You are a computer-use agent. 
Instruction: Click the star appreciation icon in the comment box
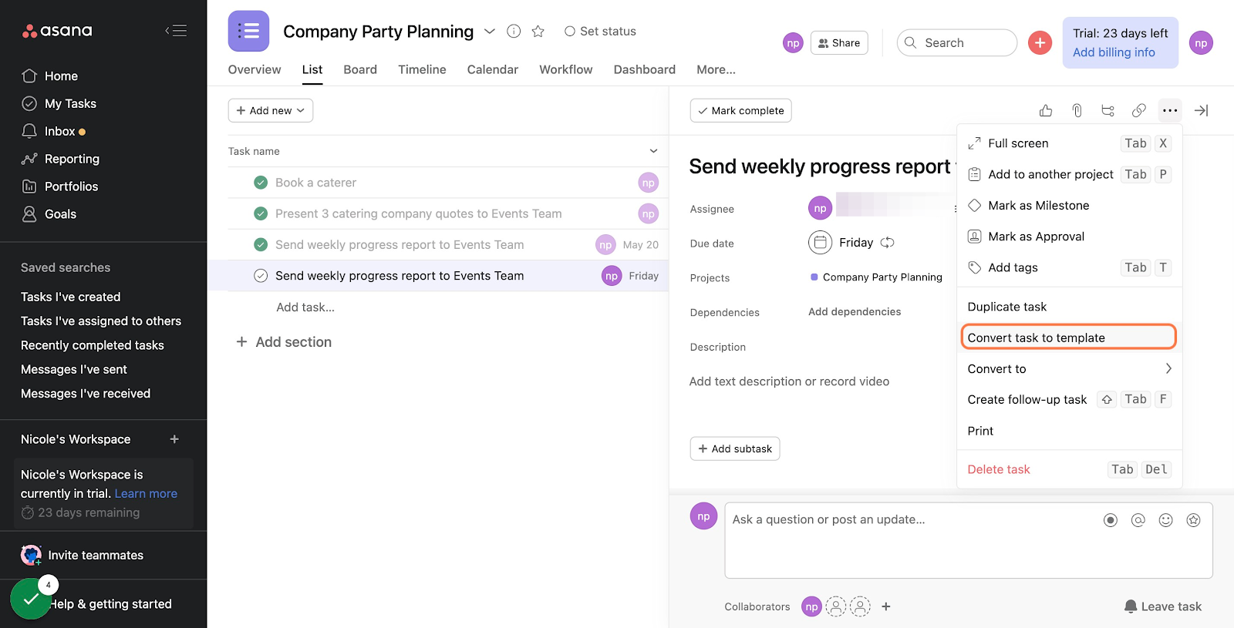point(1194,520)
